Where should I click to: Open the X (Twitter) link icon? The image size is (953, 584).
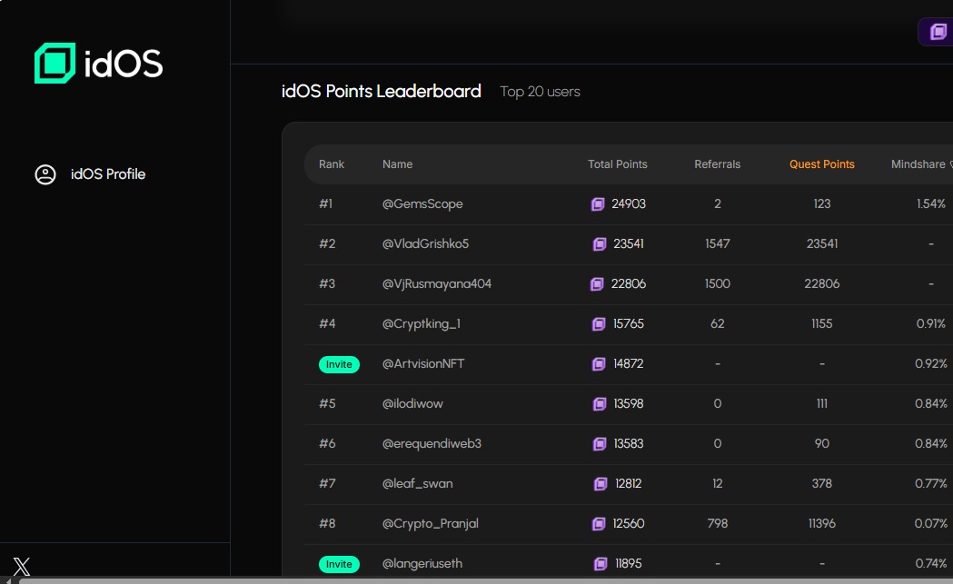(21, 566)
